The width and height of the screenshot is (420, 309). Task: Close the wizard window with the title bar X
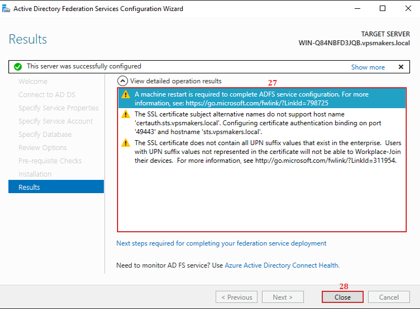click(x=408, y=9)
